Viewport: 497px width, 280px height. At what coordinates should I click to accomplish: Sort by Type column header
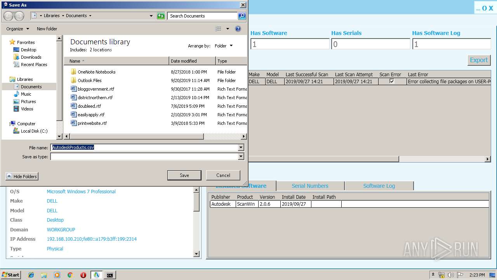click(231, 61)
